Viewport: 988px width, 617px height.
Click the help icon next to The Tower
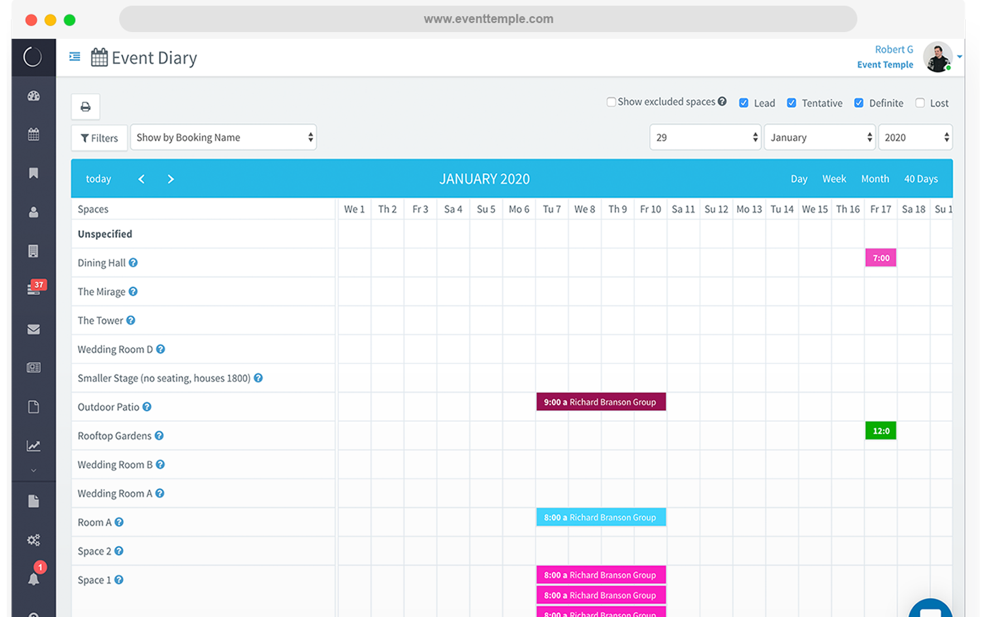coord(130,320)
